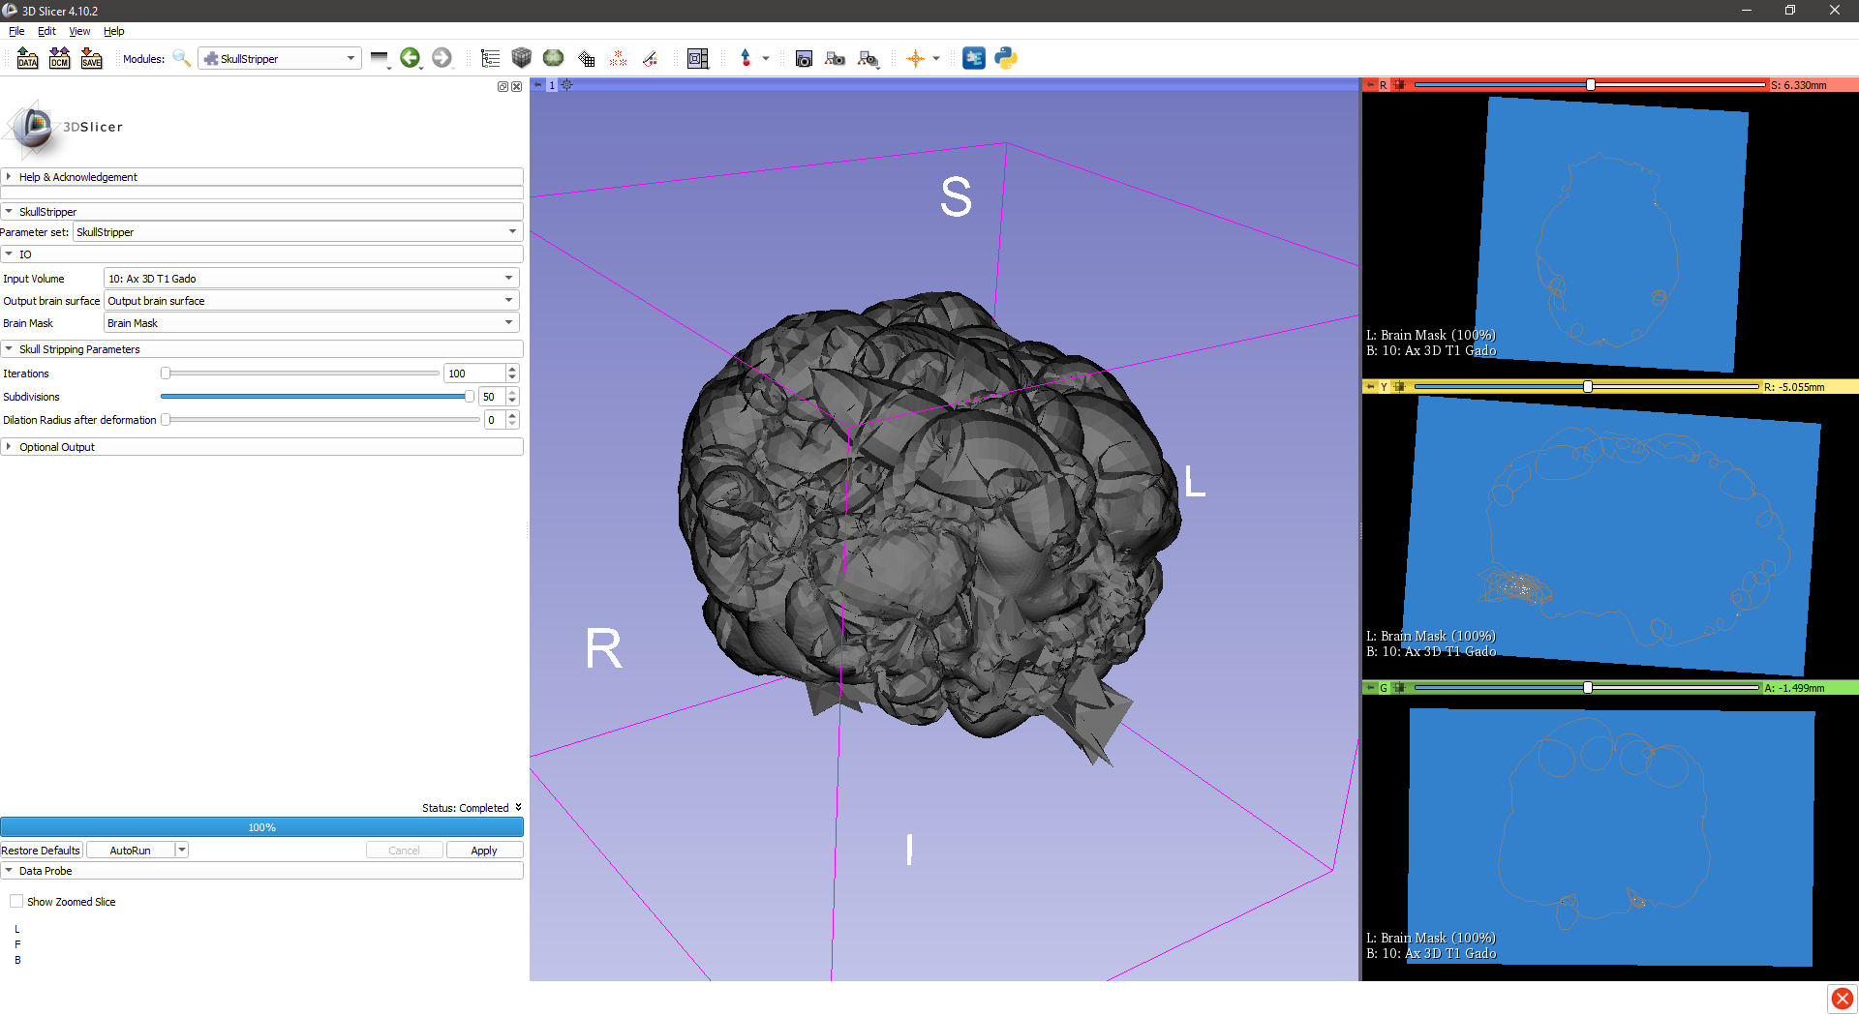Click the SAVE scene icon

click(x=91, y=58)
